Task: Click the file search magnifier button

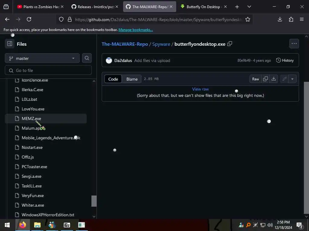Action: (x=87, y=58)
